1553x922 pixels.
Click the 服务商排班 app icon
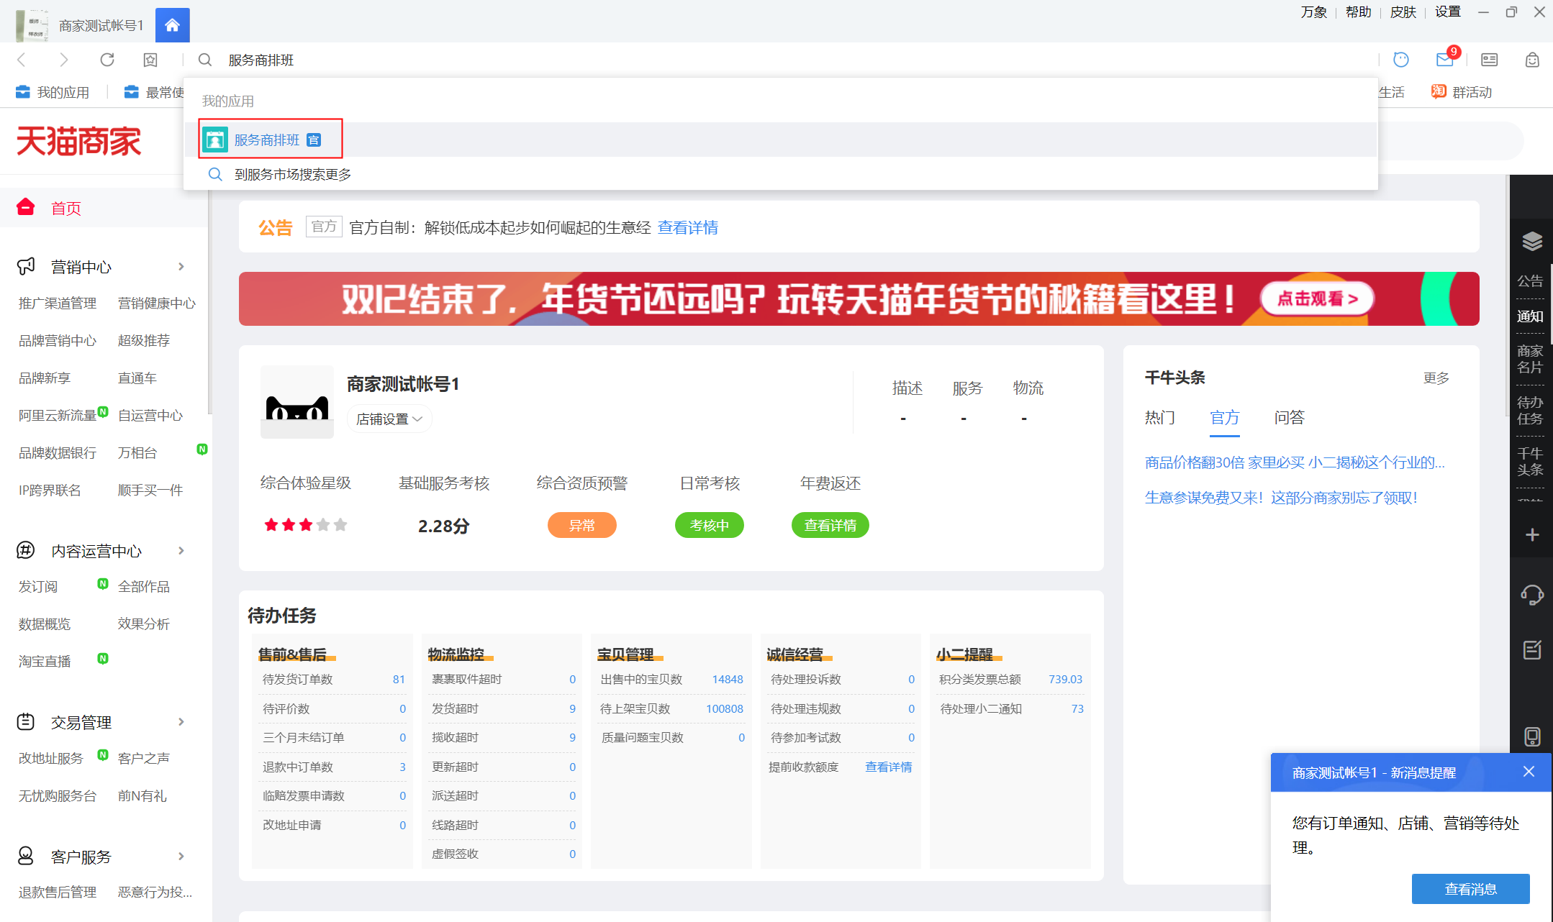(215, 140)
